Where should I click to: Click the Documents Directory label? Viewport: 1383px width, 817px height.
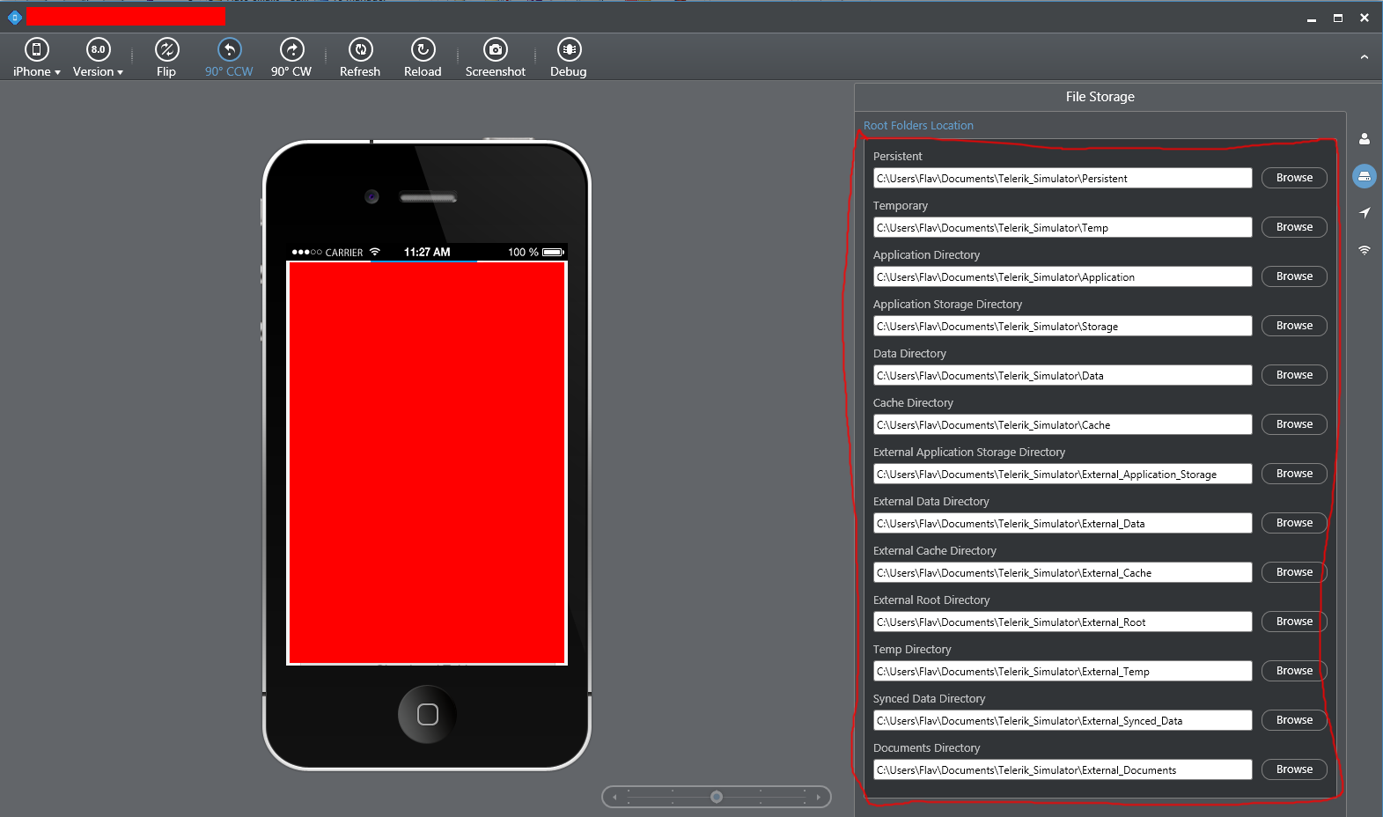click(x=926, y=747)
